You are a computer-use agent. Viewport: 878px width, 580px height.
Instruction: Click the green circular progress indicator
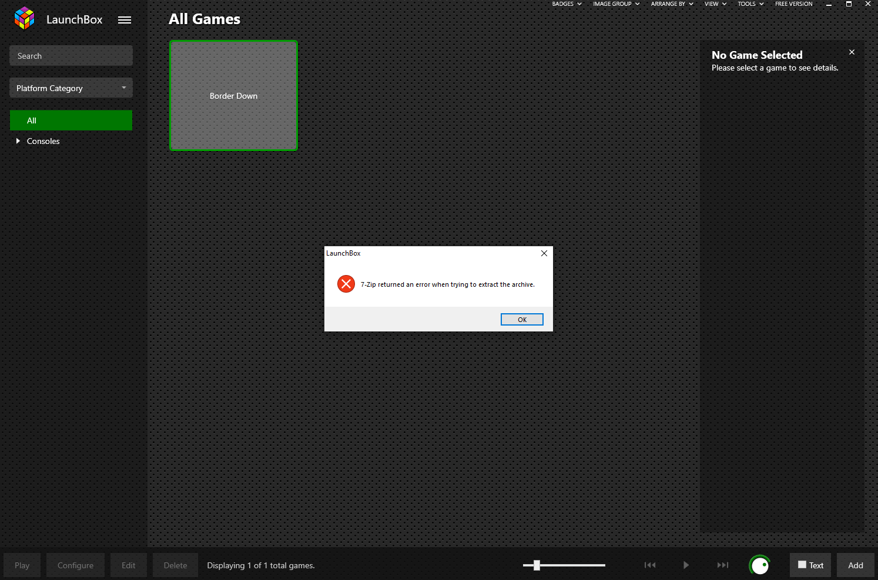pos(760,565)
